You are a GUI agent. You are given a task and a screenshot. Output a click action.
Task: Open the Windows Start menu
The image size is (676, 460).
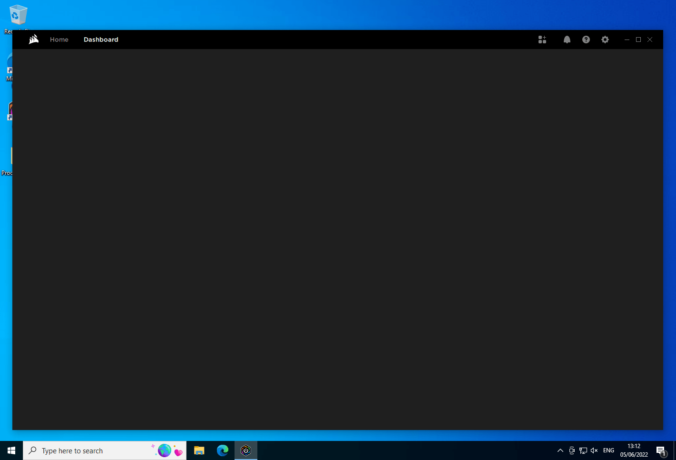[x=11, y=450]
